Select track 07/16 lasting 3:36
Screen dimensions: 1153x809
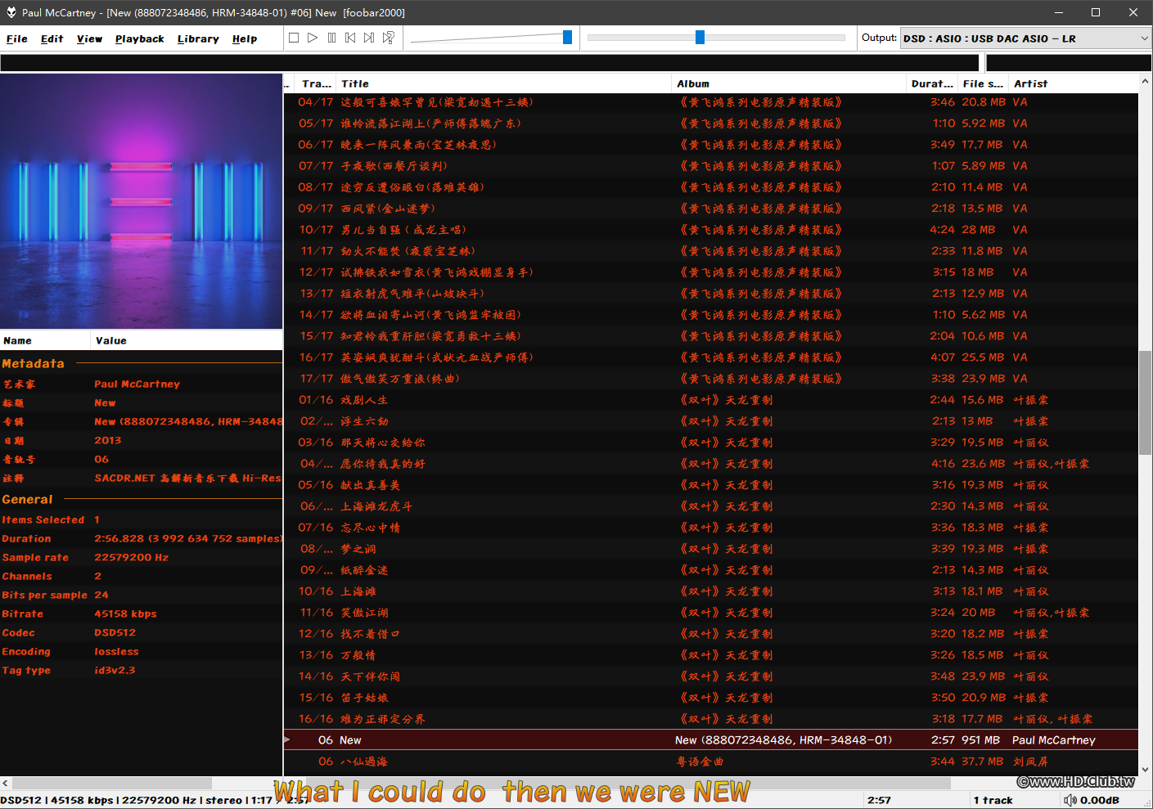click(x=710, y=528)
